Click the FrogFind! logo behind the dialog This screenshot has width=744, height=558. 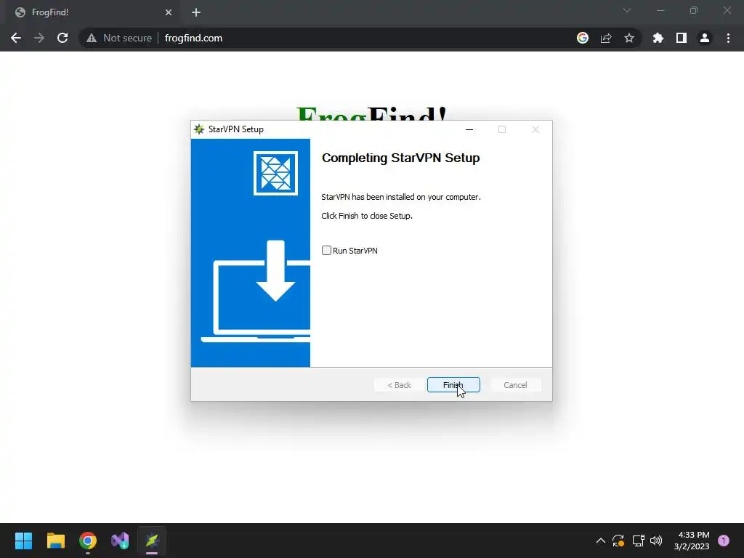(x=371, y=113)
